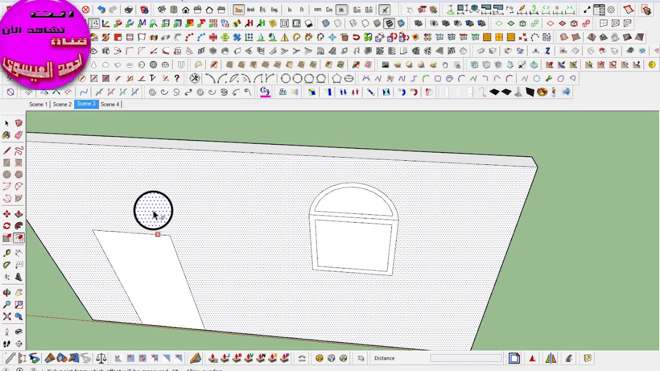Click the Undo arrow icon
The width and height of the screenshot is (660, 371).
pos(102,10)
